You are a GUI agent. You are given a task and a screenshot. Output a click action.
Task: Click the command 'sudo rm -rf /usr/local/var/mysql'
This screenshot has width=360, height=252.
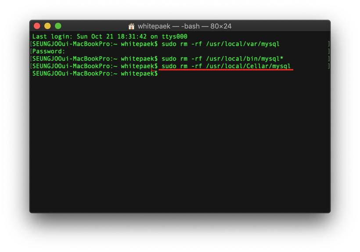coord(221,44)
